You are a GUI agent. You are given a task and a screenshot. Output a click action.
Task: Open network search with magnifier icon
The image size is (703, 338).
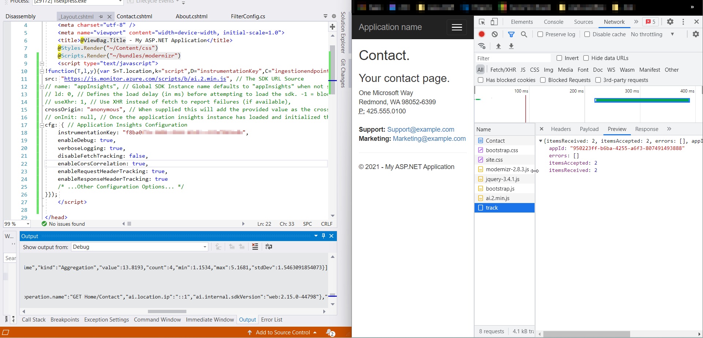(524, 34)
